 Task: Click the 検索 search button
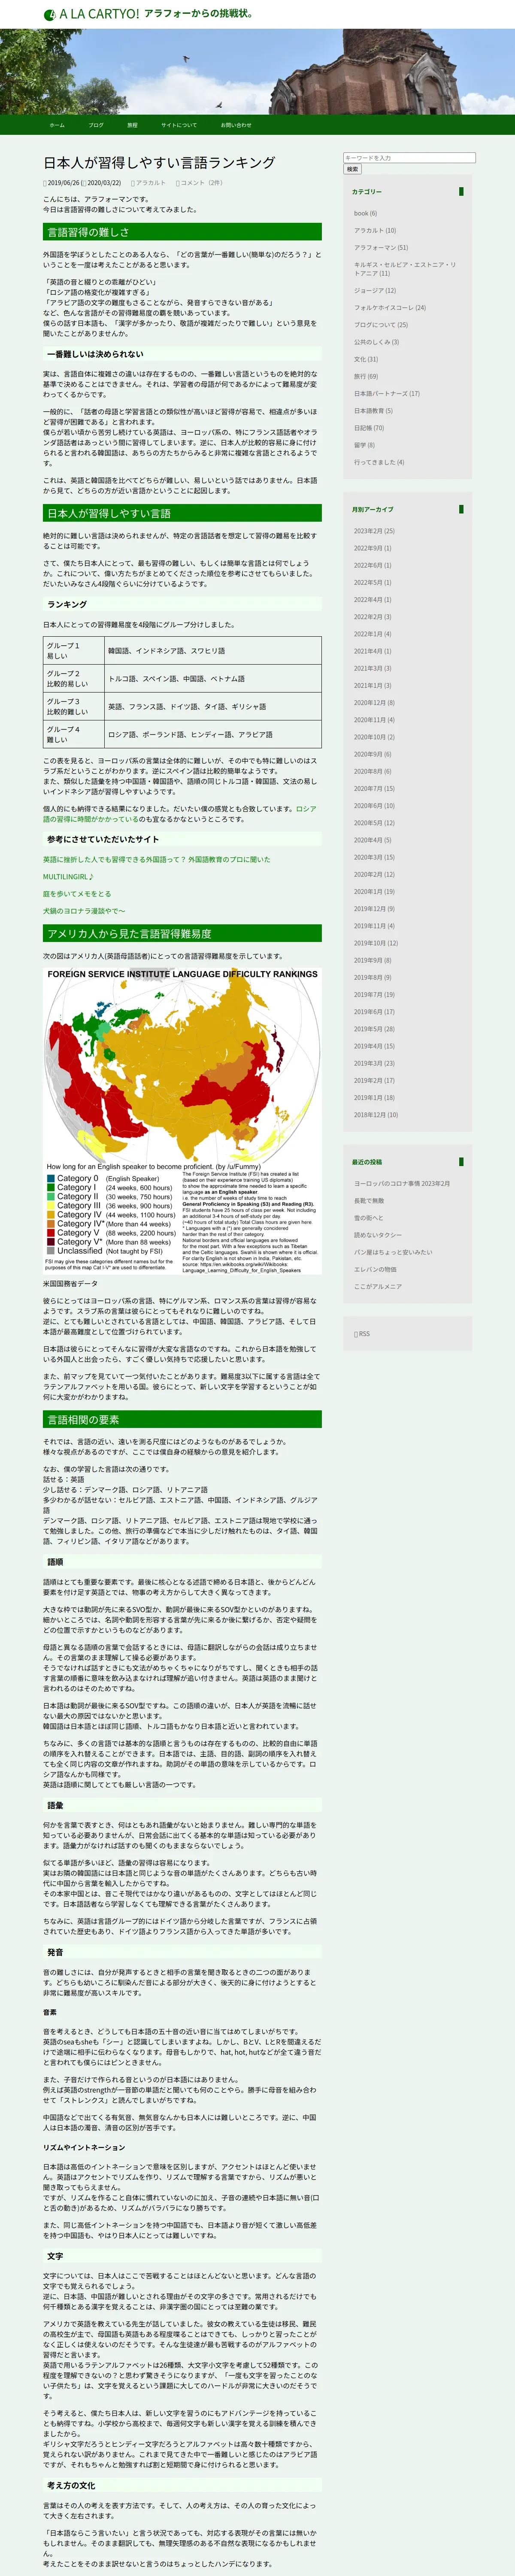(352, 169)
